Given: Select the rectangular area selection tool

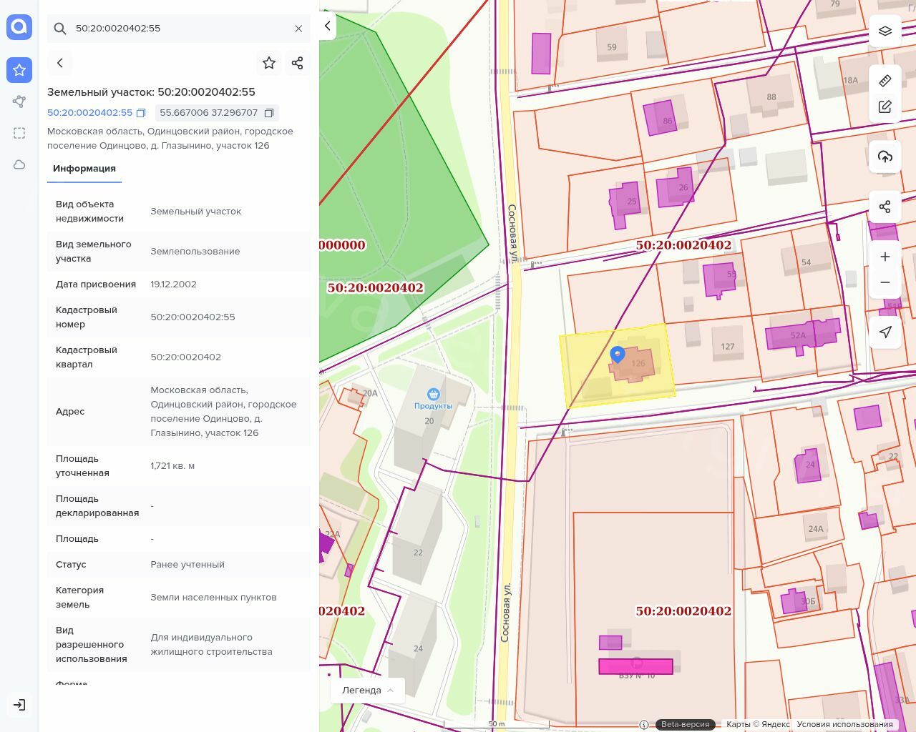Looking at the screenshot, I should tap(19, 133).
